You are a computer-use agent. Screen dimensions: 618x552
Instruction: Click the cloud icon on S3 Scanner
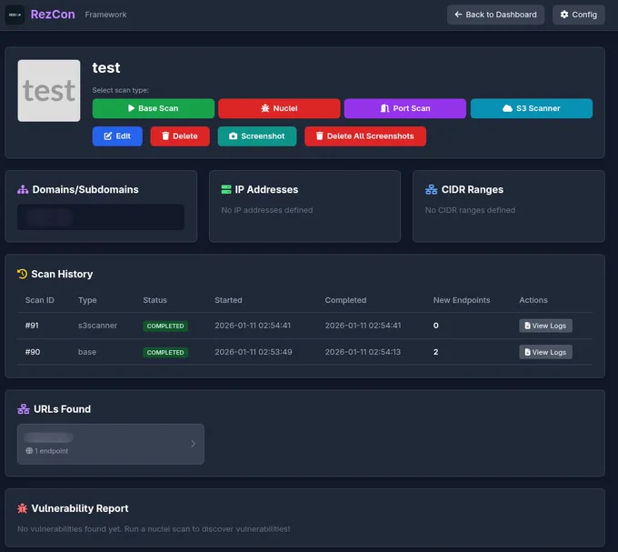[507, 108]
